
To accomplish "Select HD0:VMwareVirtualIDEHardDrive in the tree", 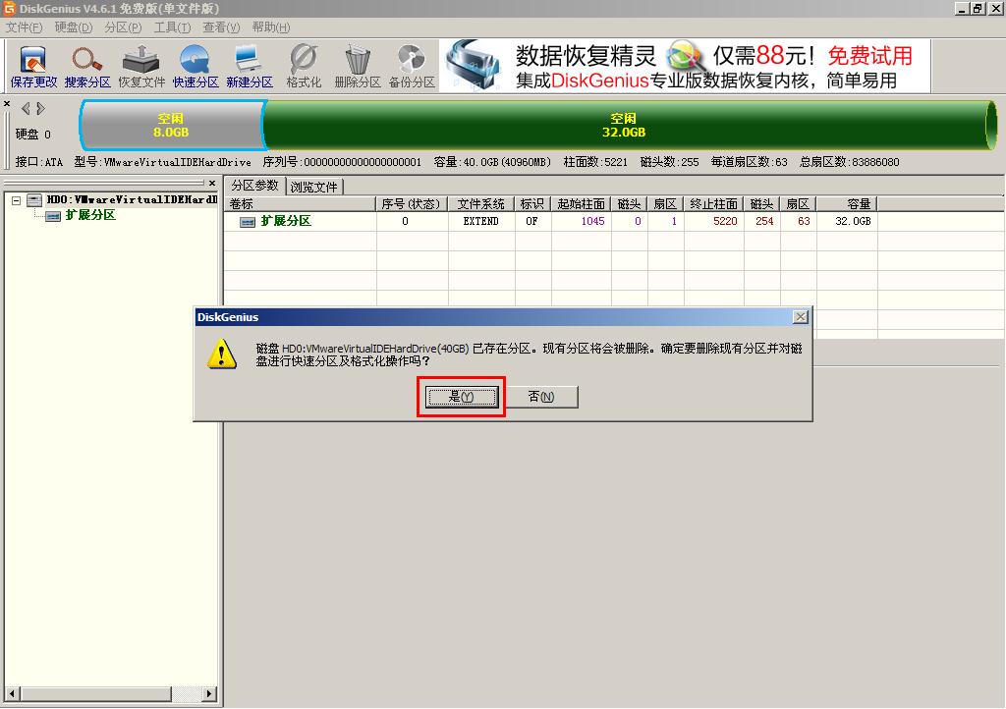I will pos(132,200).
